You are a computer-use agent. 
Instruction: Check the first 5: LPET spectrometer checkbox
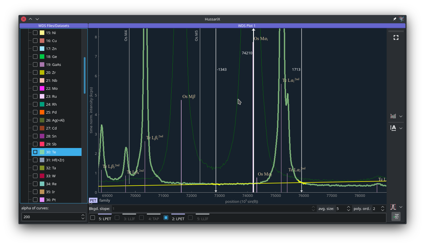tap(93, 218)
